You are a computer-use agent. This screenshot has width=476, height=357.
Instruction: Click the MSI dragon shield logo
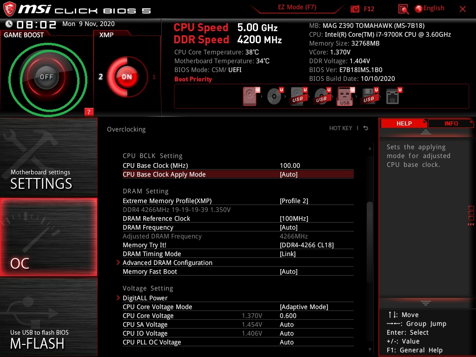click(x=9, y=9)
